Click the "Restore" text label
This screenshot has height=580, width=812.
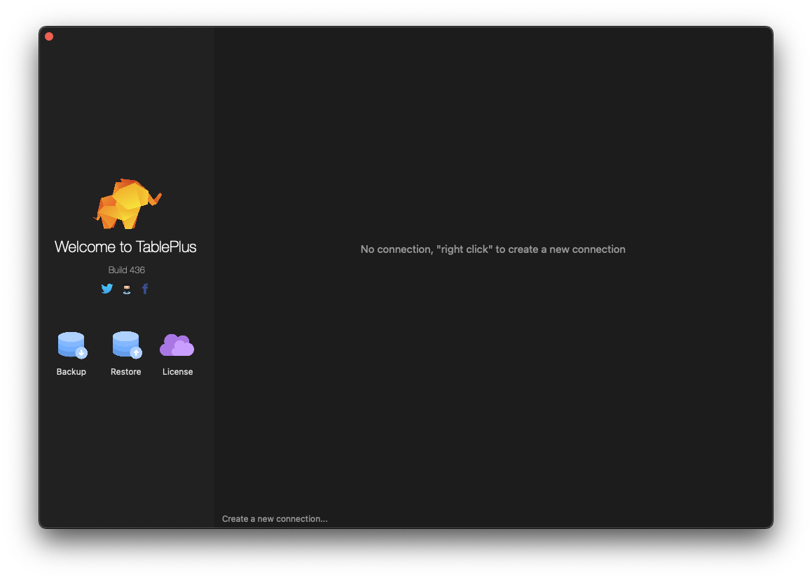(x=125, y=371)
